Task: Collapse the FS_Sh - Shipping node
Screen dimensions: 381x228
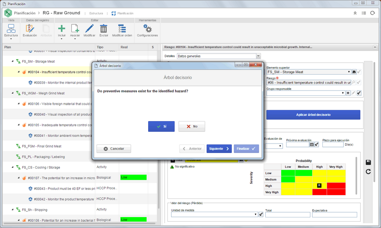Action: 12,209
